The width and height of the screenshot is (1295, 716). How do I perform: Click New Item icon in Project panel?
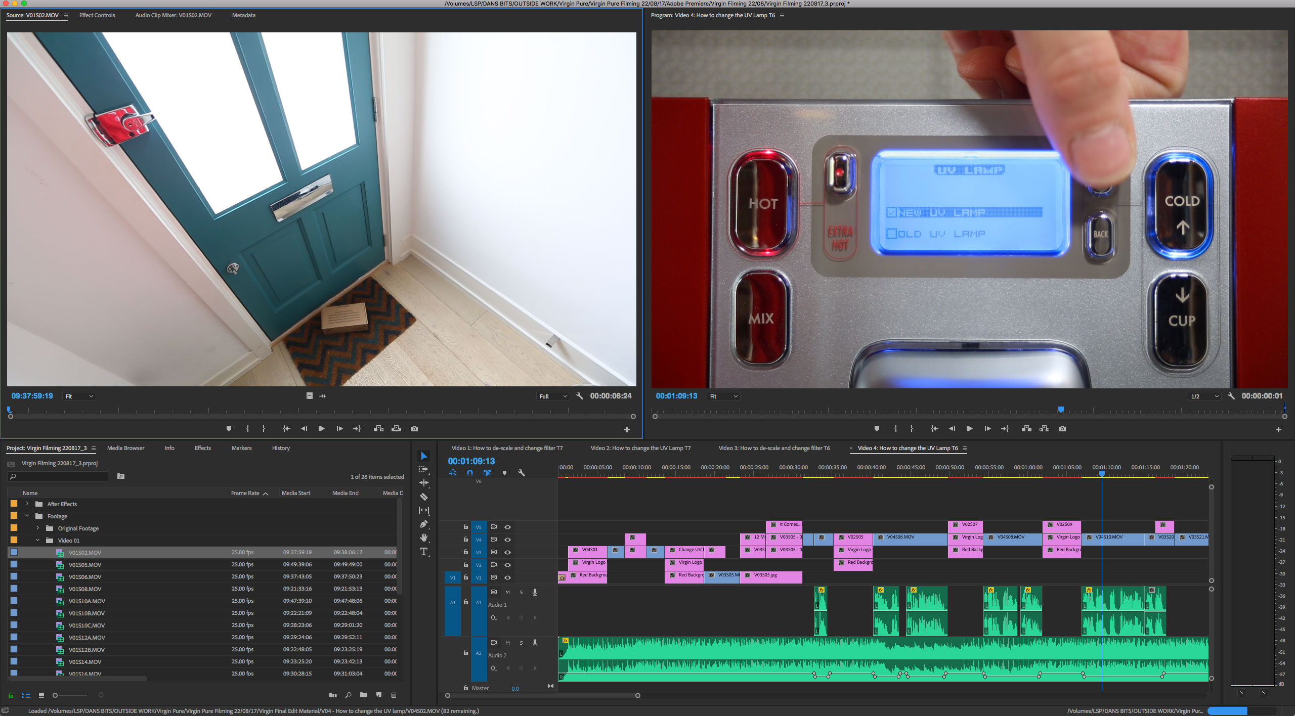click(378, 695)
